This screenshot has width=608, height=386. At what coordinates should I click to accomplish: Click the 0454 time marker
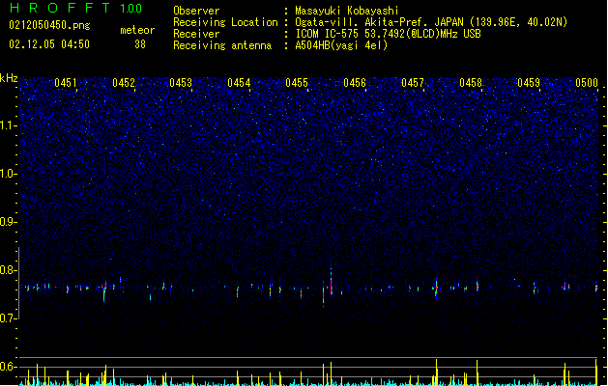click(239, 82)
